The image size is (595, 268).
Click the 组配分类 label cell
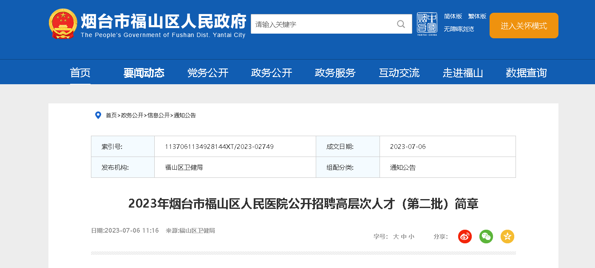[348, 167]
